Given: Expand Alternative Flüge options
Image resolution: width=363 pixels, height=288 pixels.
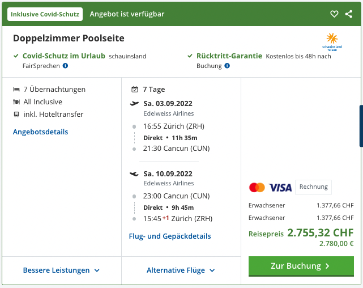Looking at the screenshot, I should pos(181,270).
